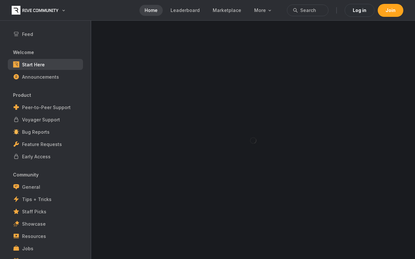Go to Peer-to-Peer Support
This screenshot has height=259, width=415.
(45, 107)
